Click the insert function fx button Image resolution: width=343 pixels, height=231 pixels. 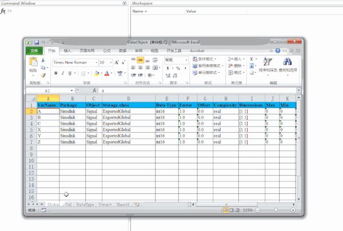tap(94, 90)
